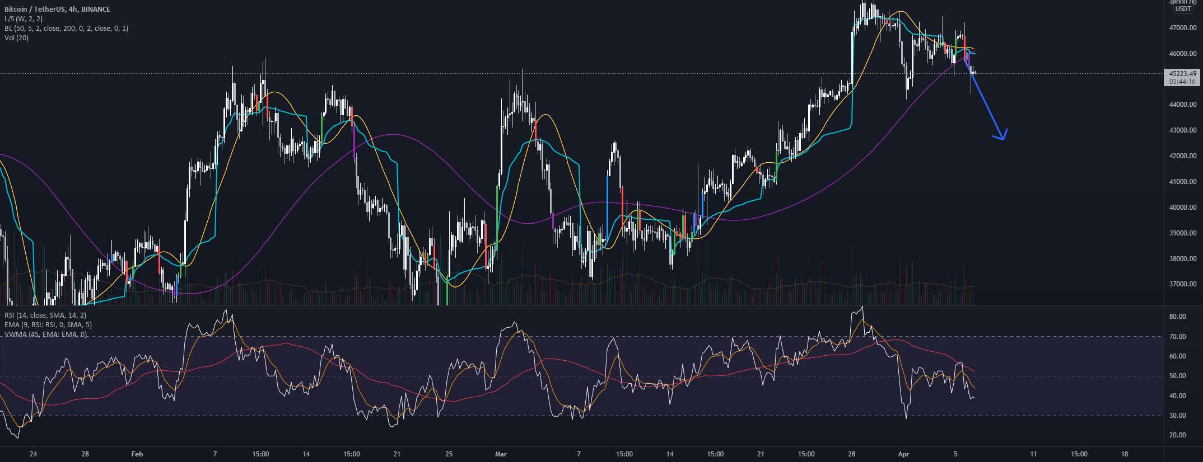The width and height of the screenshot is (1203, 462).
Task: Click the candle countdown timer 03:44:16
Action: [1183, 82]
